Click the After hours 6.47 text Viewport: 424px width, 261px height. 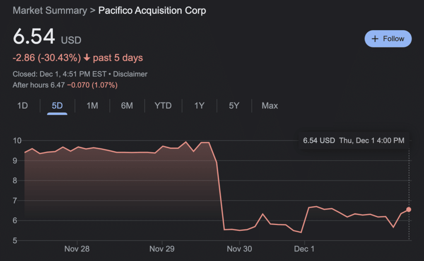39,85
